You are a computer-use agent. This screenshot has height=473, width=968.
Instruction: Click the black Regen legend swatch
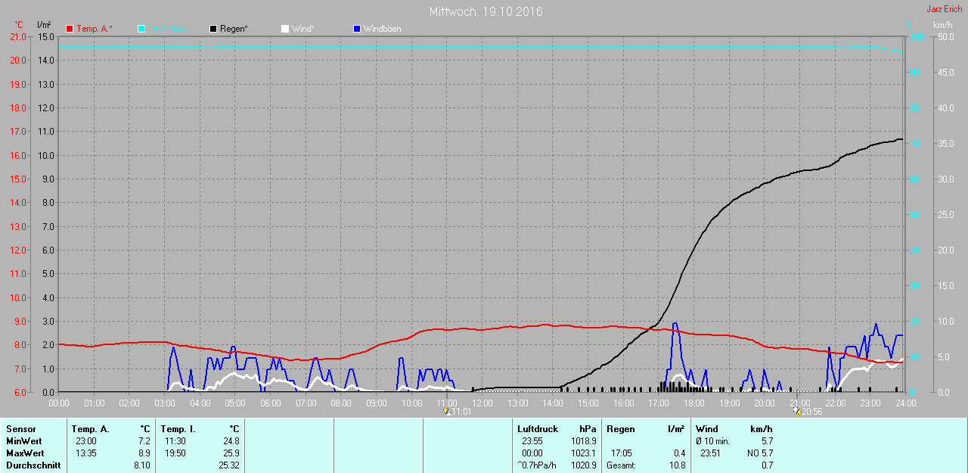point(213,29)
